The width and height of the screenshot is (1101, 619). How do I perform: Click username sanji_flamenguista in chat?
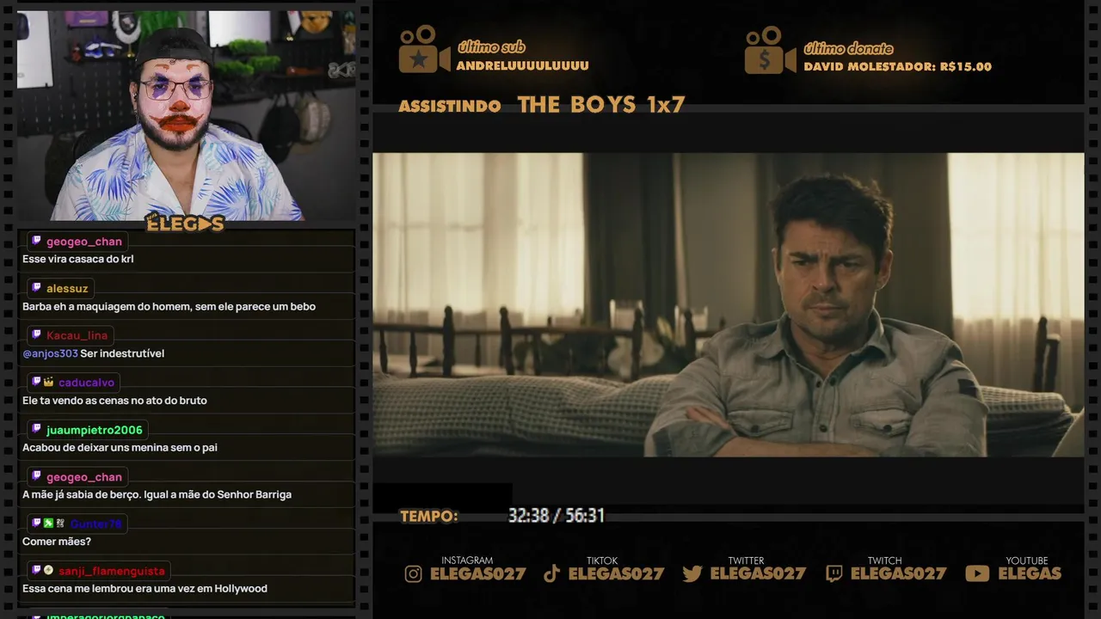tap(112, 571)
